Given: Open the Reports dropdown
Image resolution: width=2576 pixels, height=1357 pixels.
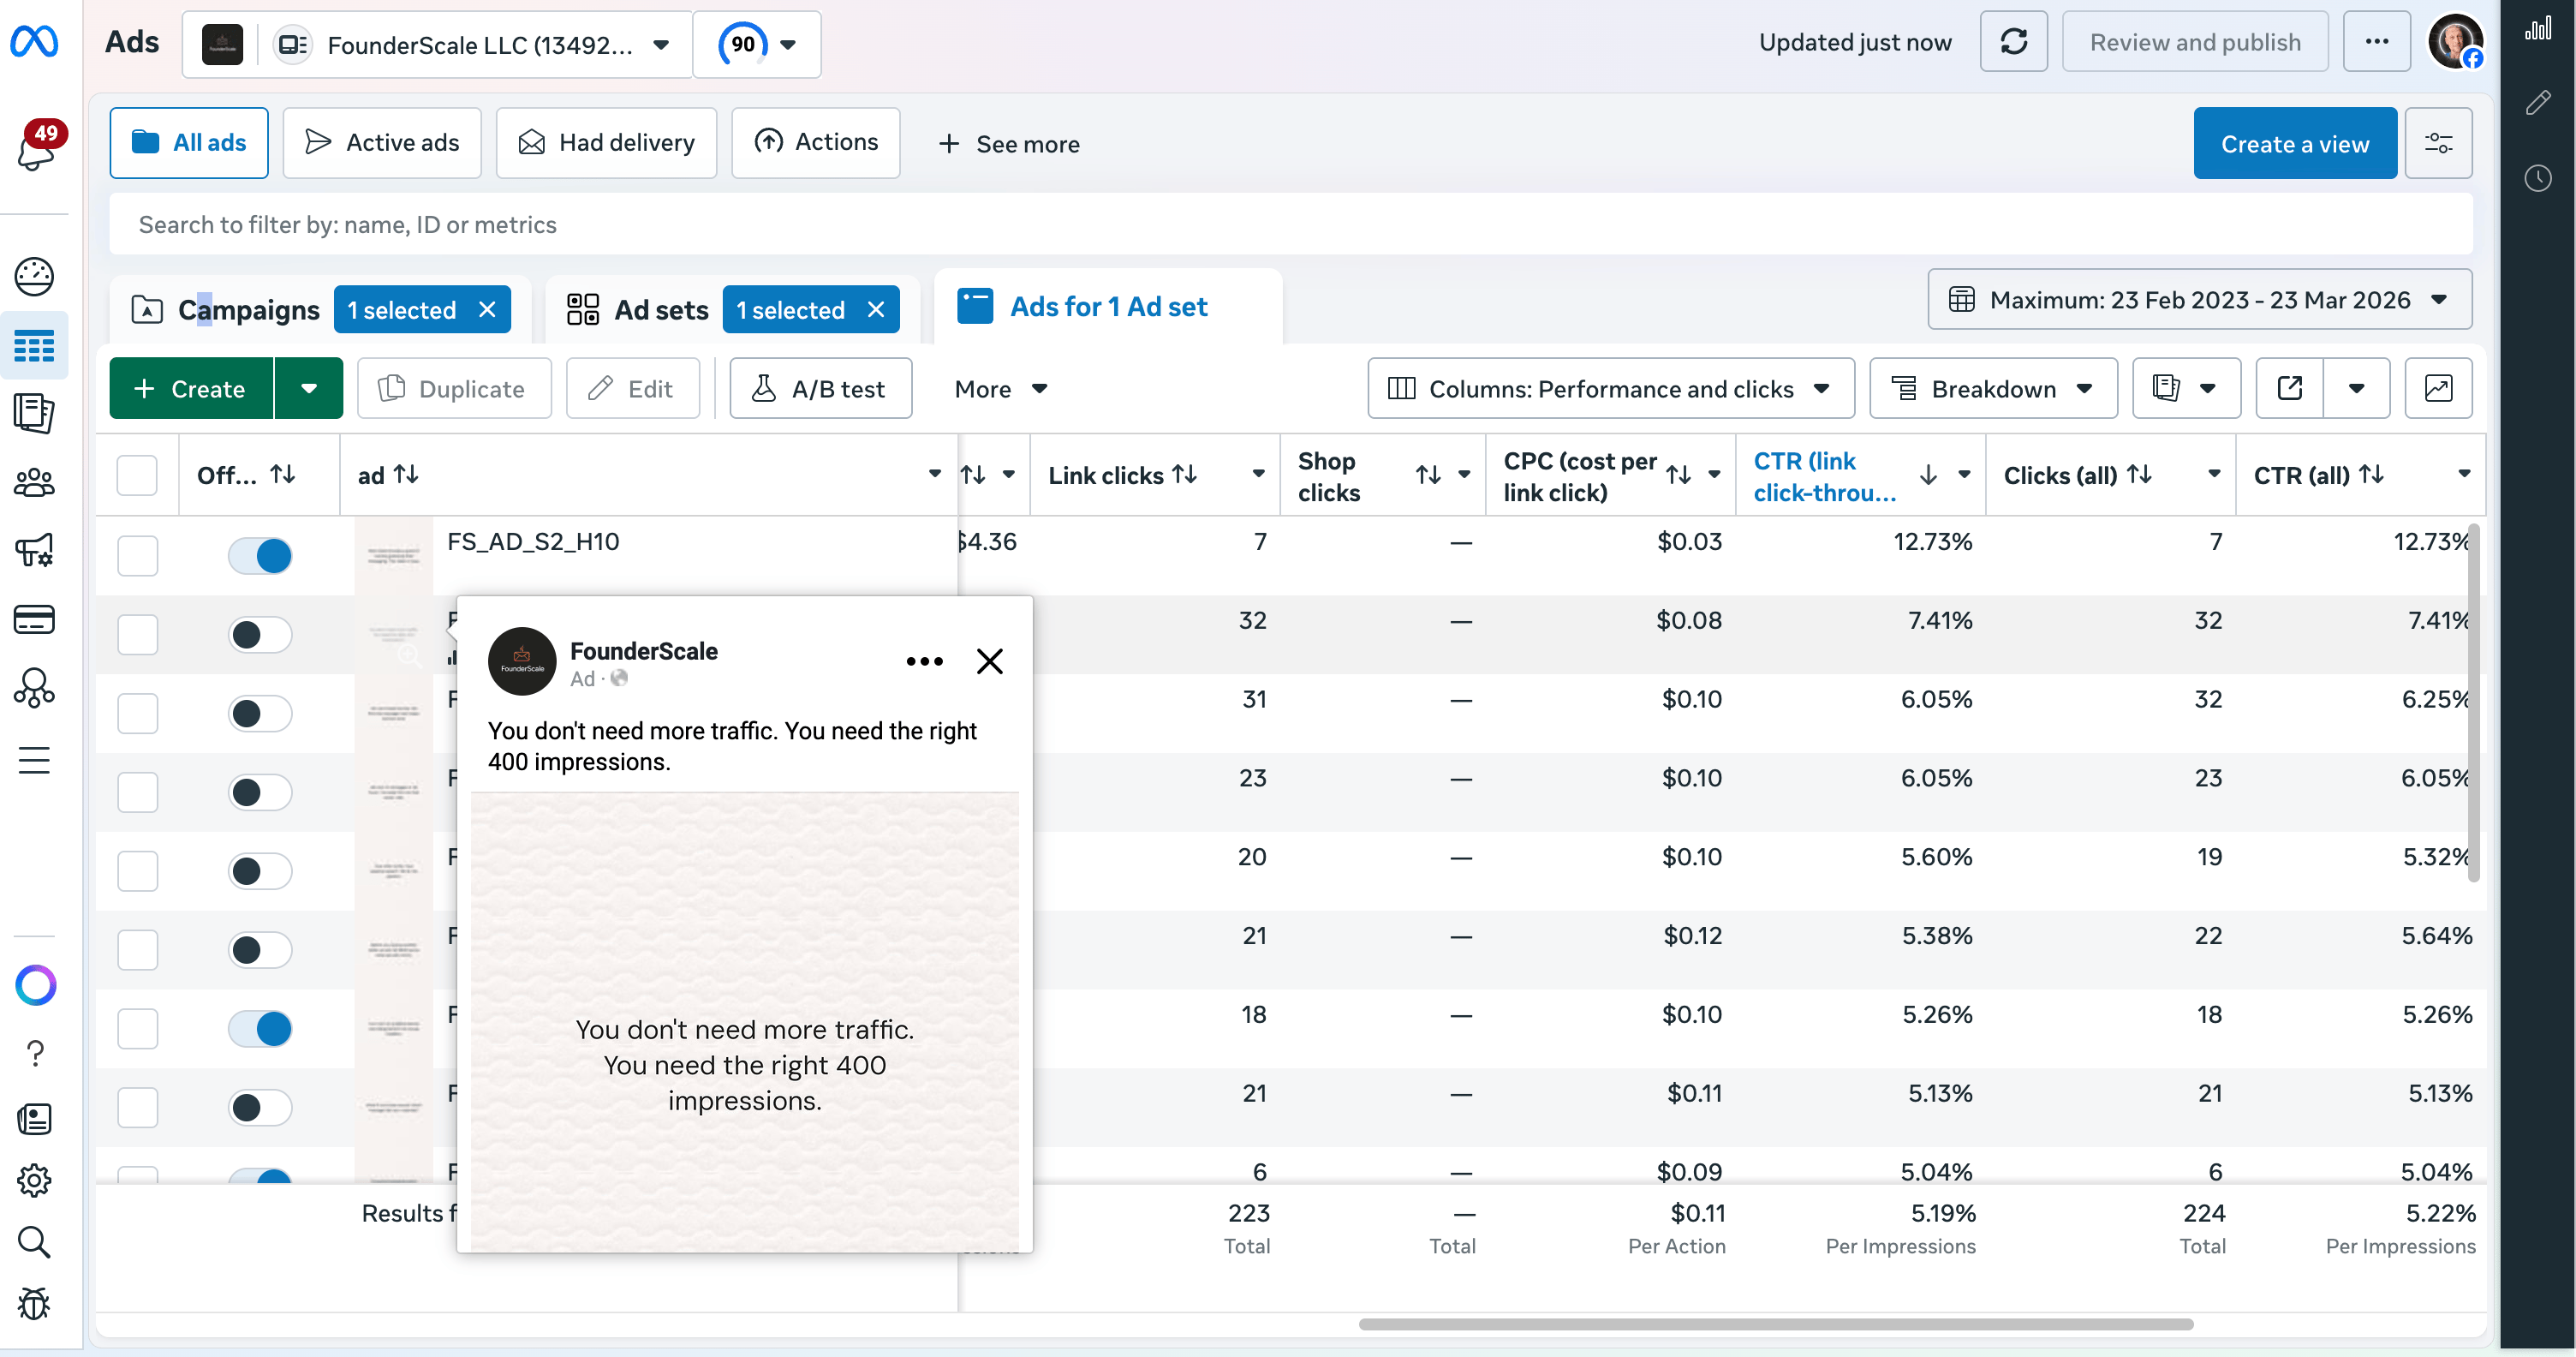Looking at the screenshot, I should point(2186,388).
